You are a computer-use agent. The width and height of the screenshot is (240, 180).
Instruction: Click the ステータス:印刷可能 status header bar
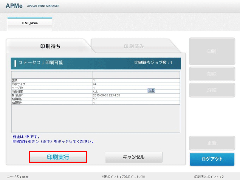click(x=96, y=63)
